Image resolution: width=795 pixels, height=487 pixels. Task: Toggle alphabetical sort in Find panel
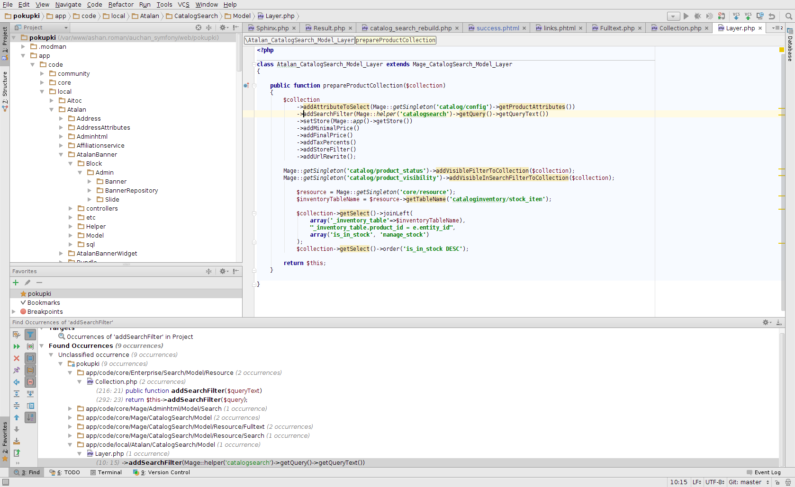point(30,417)
